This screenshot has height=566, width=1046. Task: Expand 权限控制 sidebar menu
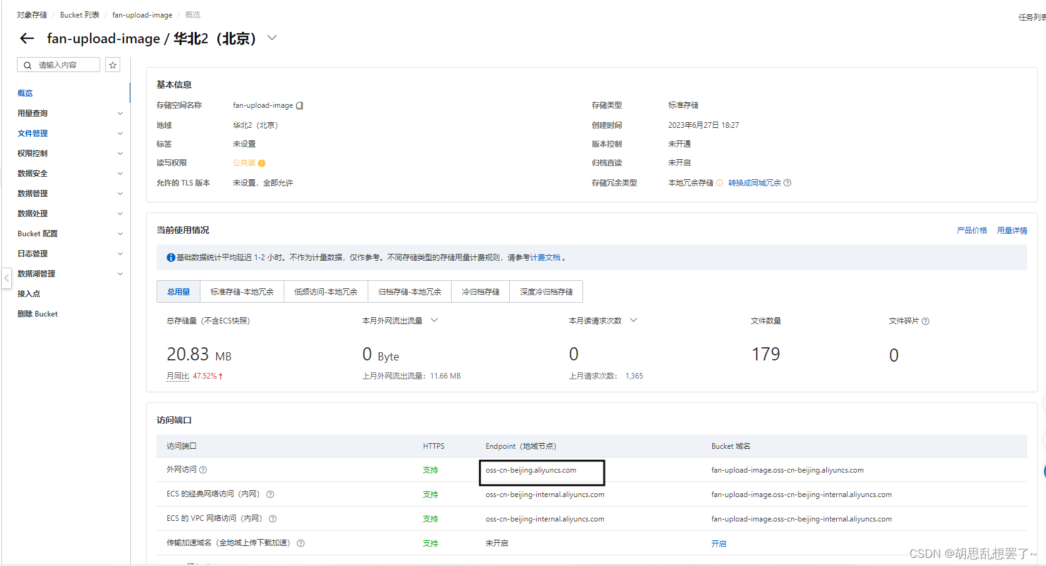click(x=70, y=153)
